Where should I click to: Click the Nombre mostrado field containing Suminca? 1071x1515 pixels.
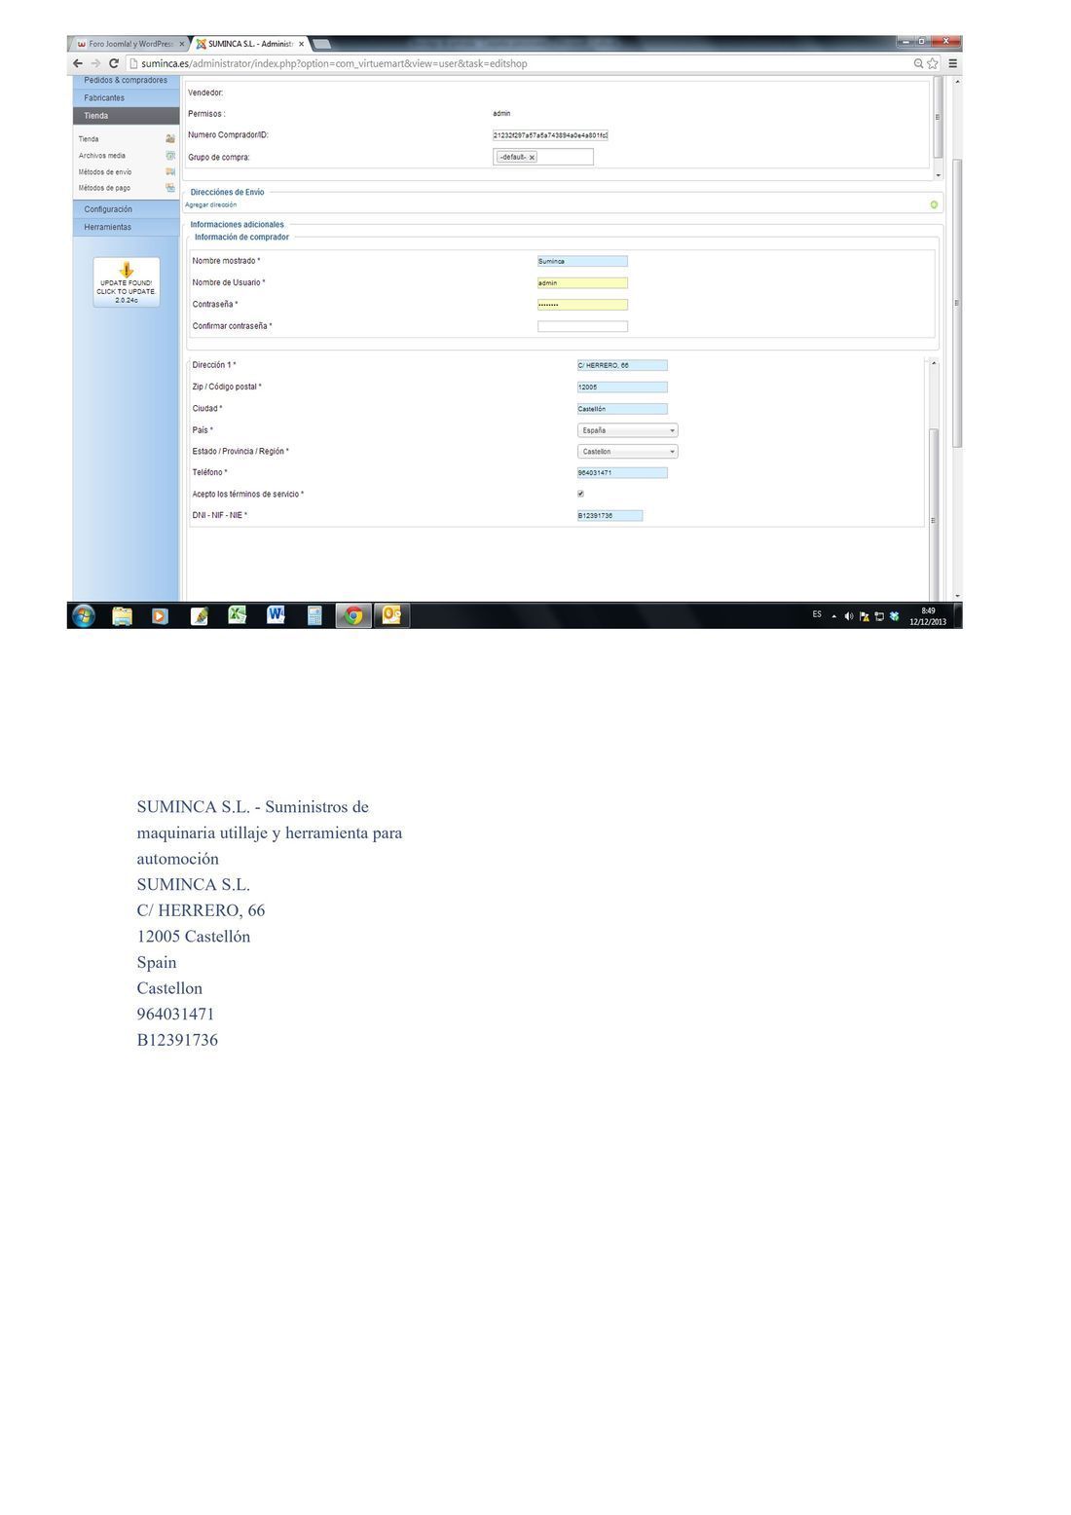click(x=582, y=261)
